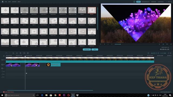Apply the Grow Shrink motion preset
This screenshot has width=173, height=97.
point(44,21)
